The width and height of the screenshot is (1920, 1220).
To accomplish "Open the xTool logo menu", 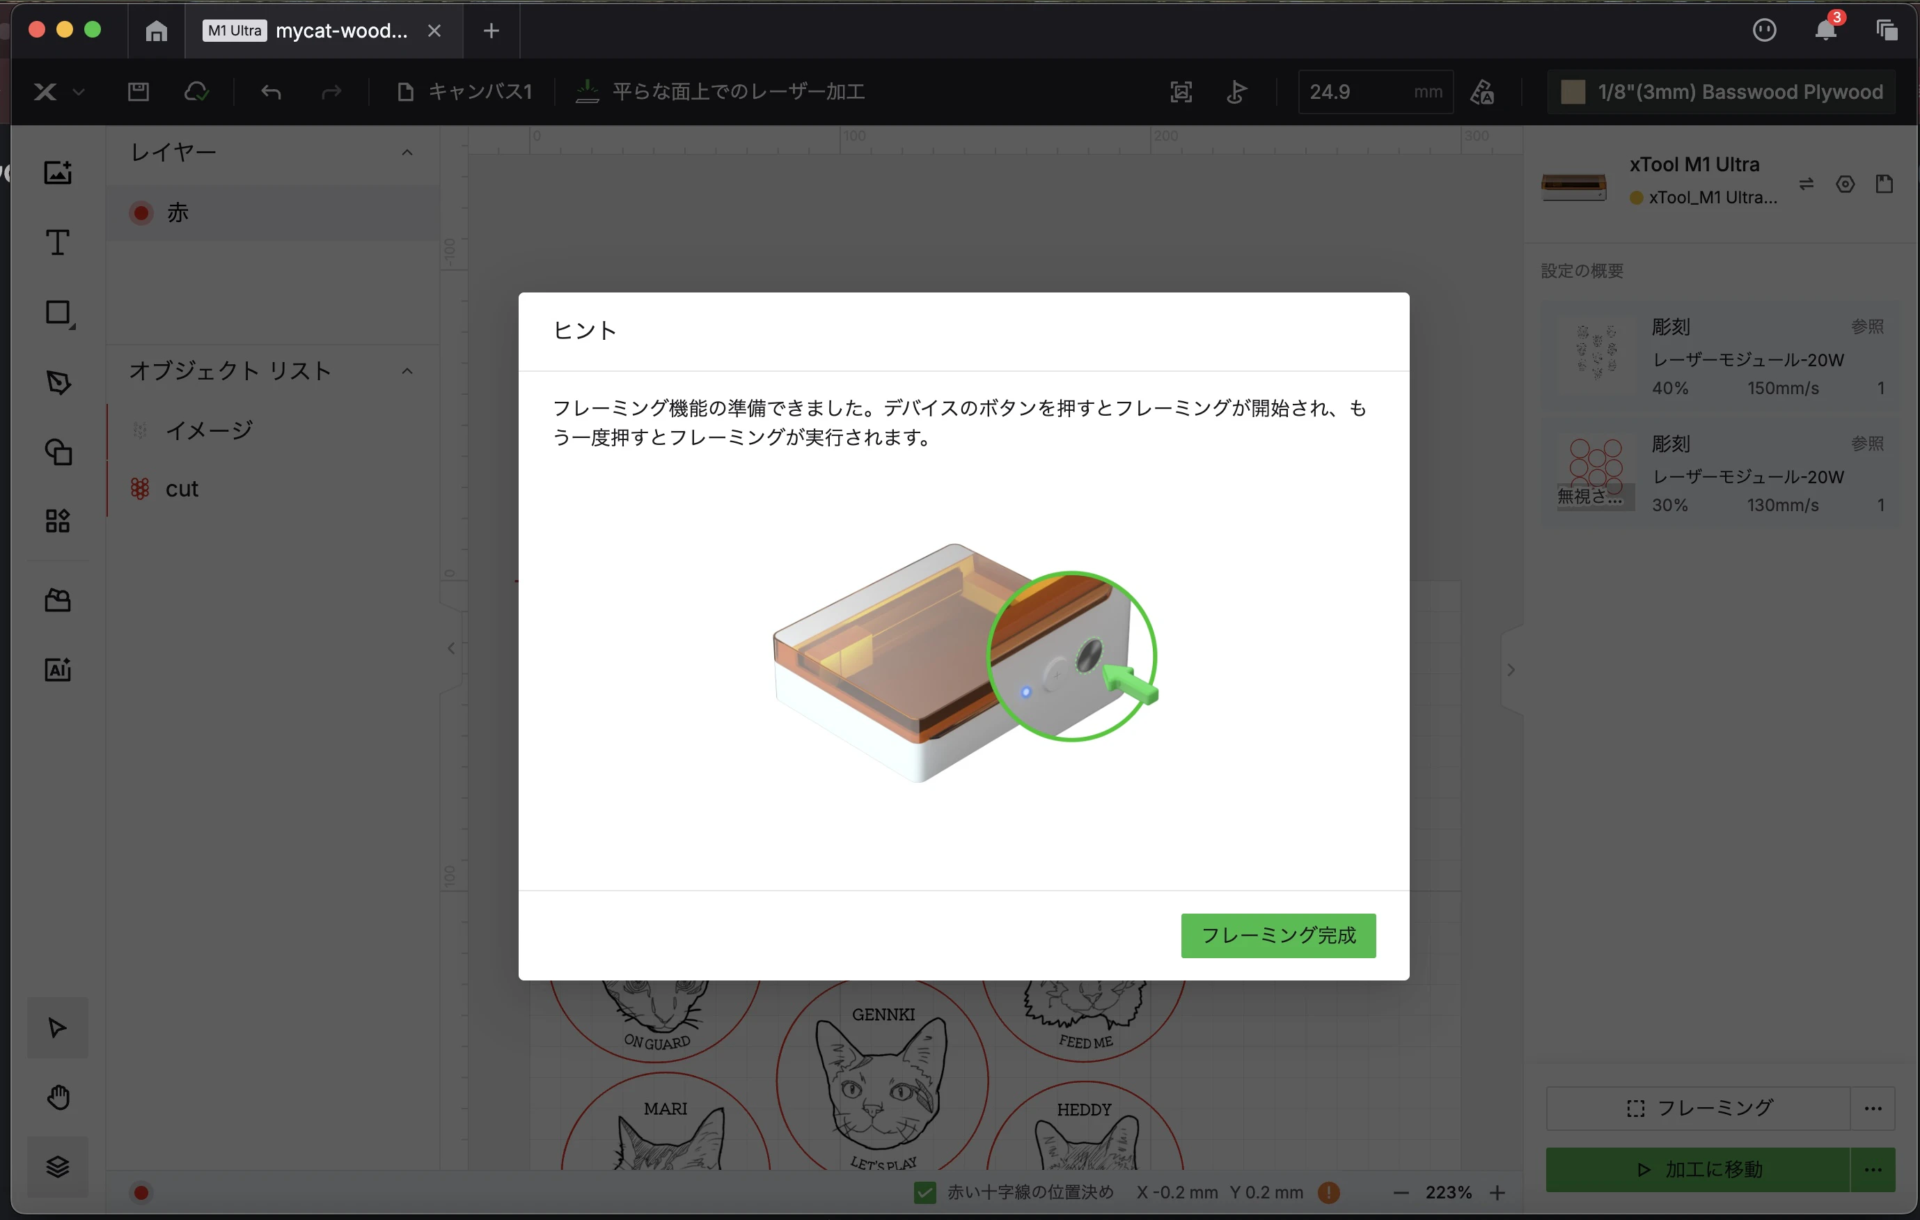I will point(58,92).
